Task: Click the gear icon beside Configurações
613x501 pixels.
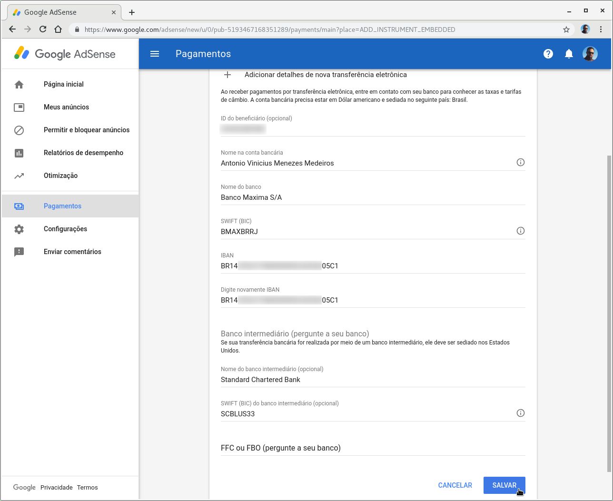Action: click(x=19, y=229)
